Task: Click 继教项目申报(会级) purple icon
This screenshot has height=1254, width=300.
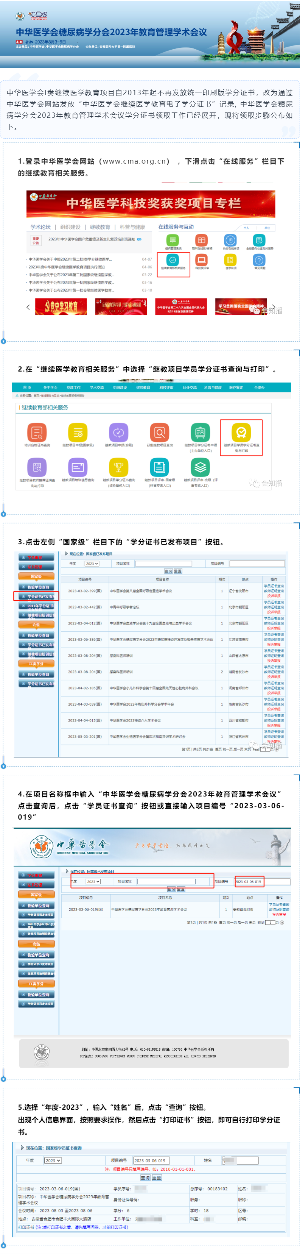Action: (119, 432)
